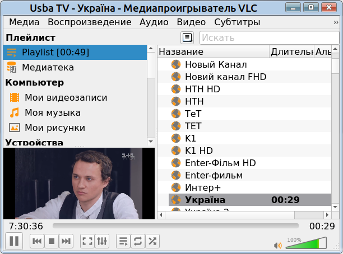Click channel list scroll up arrow
Screen dimensions: 343x254
(x=335, y=49)
